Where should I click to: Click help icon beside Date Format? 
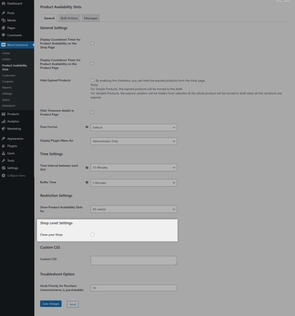point(87,127)
